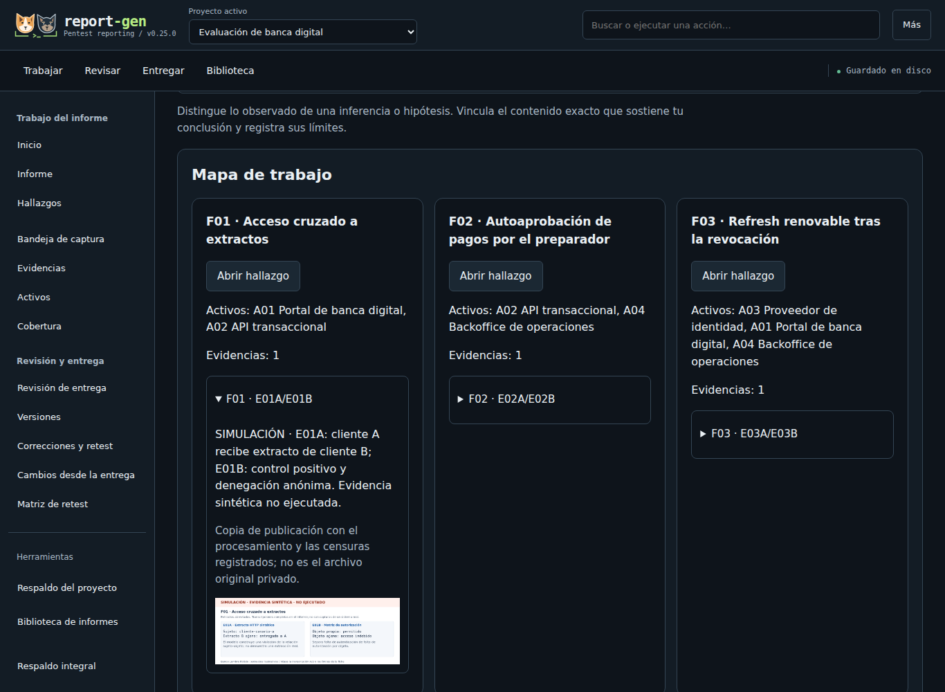The width and height of the screenshot is (945, 692).
Task: Click the Guardado en disco status
Action: click(x=883, y=71)
